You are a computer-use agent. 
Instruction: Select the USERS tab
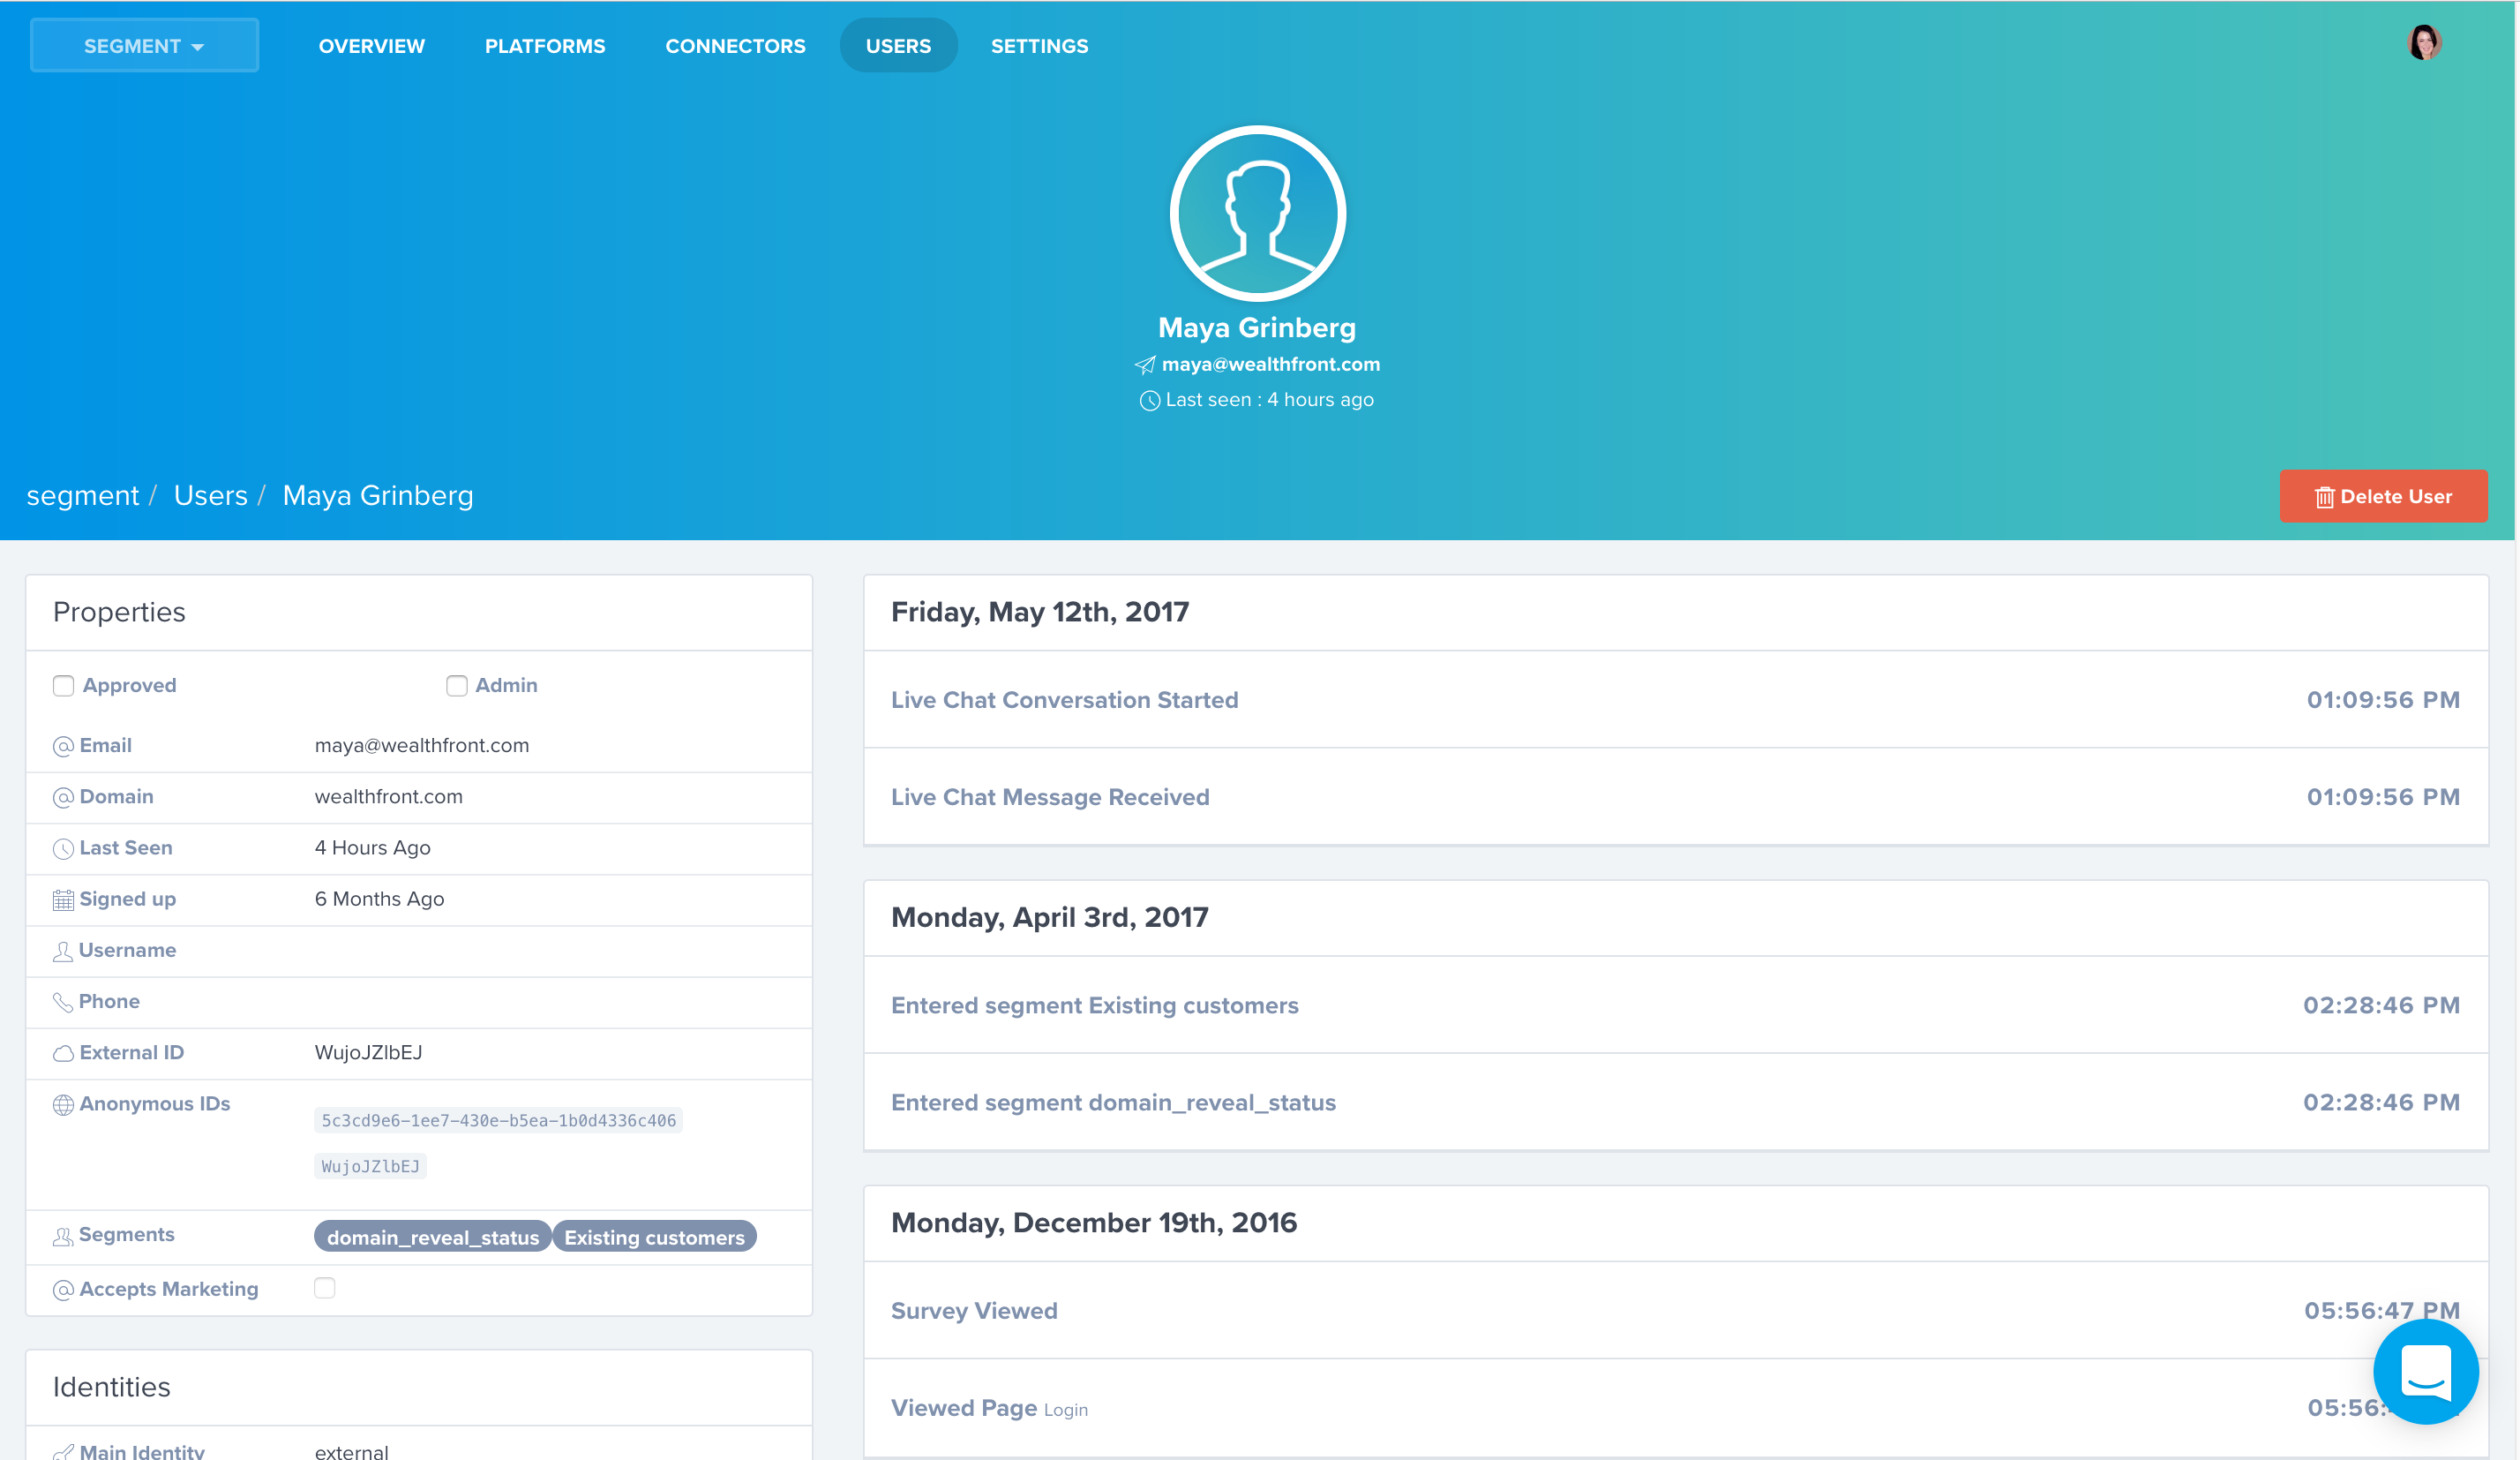[x=898, y=46]
